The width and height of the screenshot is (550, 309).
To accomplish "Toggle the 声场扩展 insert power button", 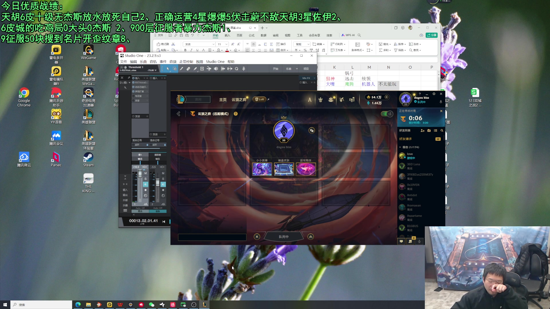I will (x=133, y=92).
